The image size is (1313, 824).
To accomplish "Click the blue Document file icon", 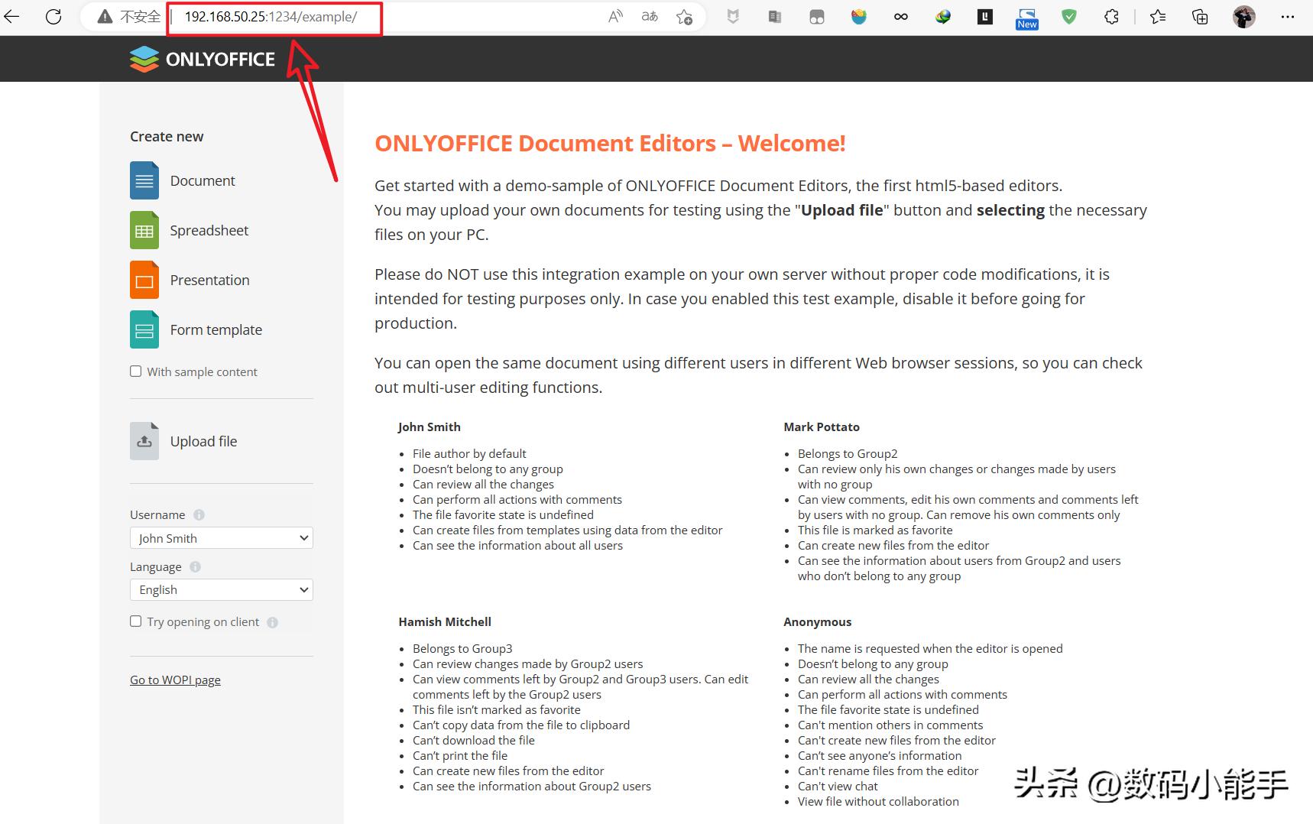I will [x=144, y=180].
